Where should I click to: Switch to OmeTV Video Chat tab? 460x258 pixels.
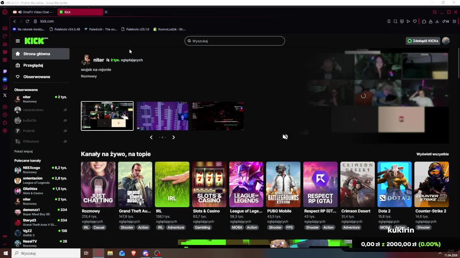(34, 12)
